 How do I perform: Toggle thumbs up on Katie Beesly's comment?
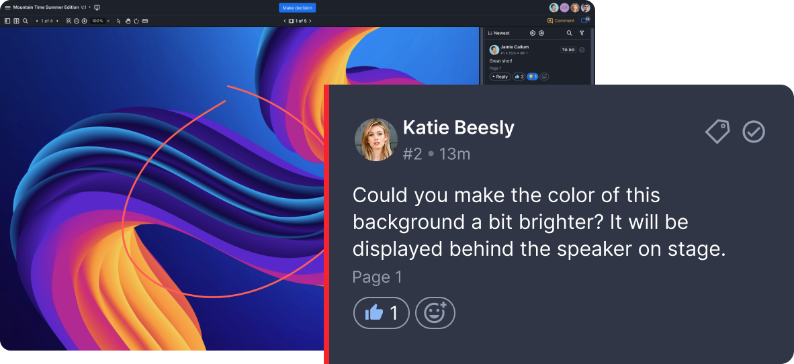pyautogui.click(x=381, y=313)
